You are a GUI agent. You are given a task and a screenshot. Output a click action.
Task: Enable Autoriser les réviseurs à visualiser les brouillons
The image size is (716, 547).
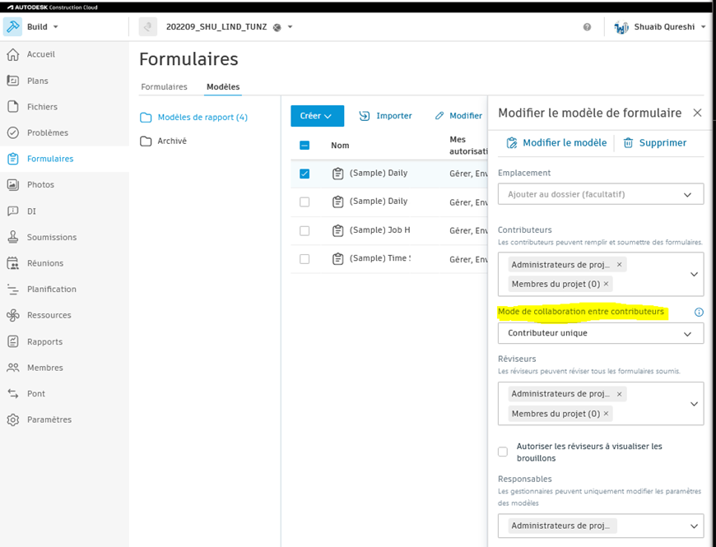click(x=503, y=452)
